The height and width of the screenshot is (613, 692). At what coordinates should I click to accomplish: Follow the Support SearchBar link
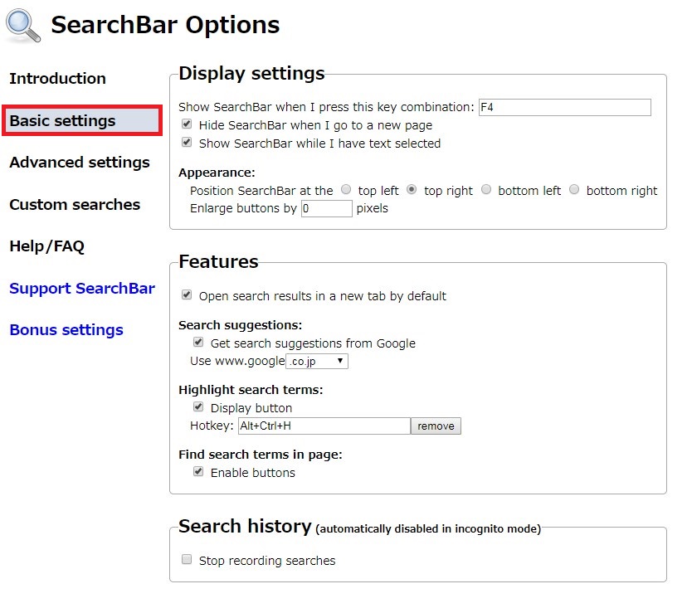click(82, 288)
